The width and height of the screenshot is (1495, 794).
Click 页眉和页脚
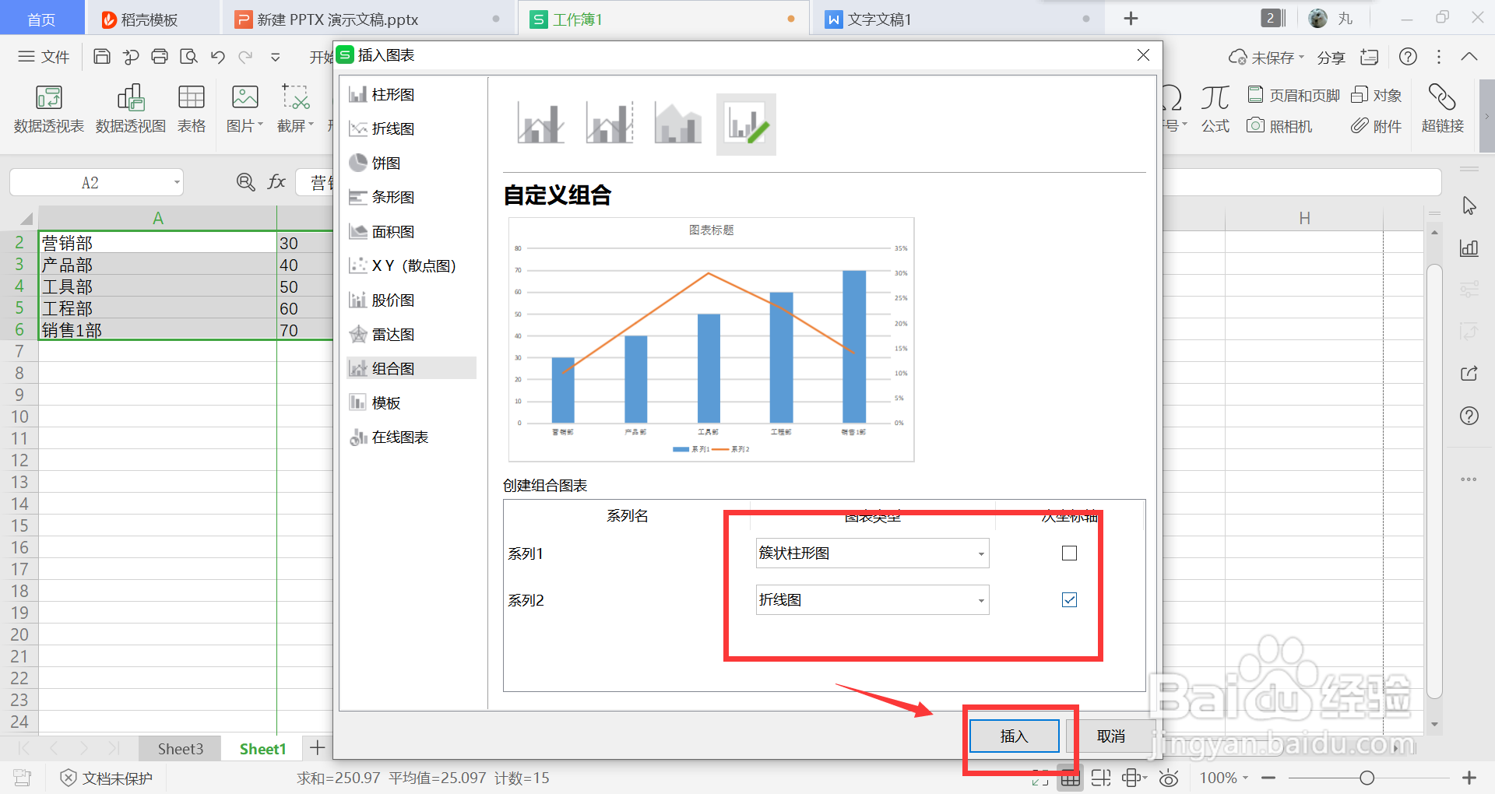(1293, 95)
